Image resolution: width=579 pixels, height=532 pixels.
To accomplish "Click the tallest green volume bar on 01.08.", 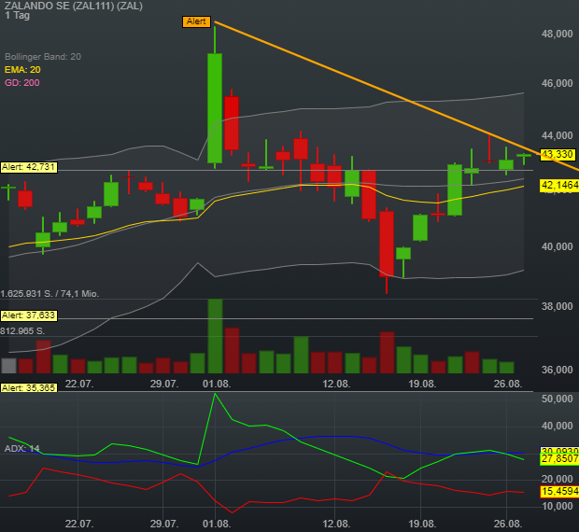I will 216,336.
